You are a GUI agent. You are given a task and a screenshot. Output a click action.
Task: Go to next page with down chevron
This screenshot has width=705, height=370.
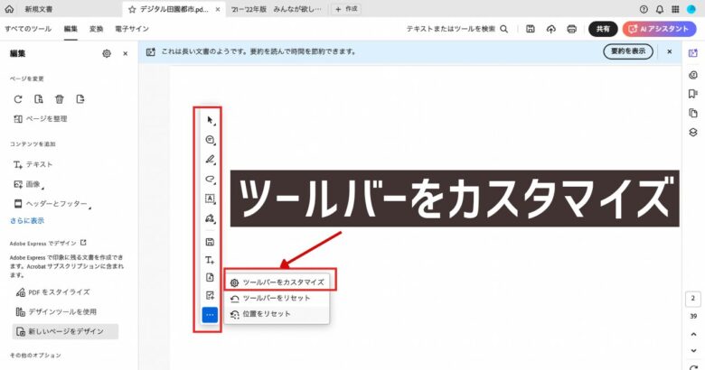693,351
